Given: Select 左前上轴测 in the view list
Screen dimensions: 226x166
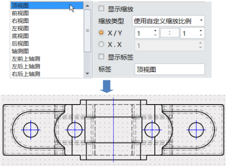Looking at the screenshot, I should click(47, 59).
